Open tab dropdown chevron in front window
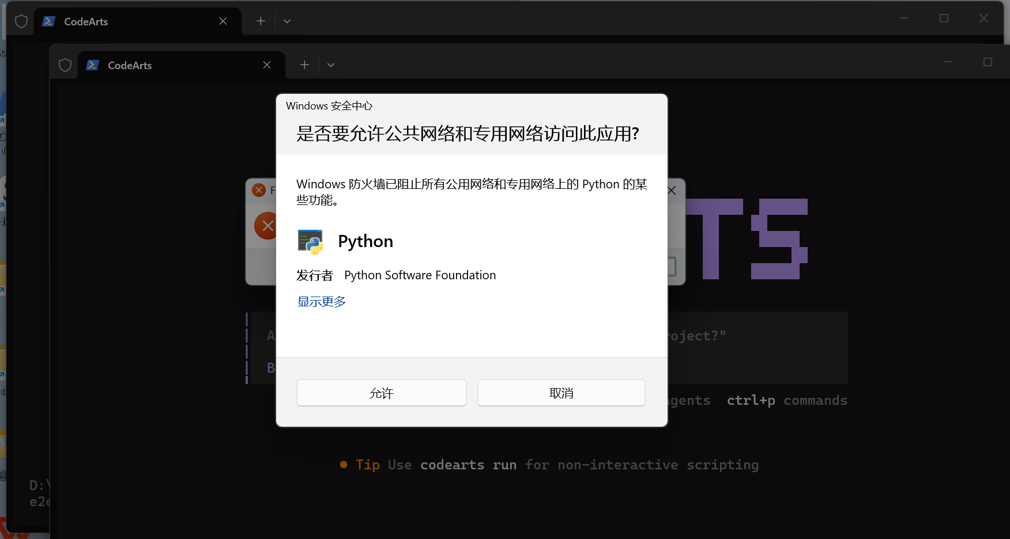The height and width of the screenshot is (539, 1010). click(331, 65)
